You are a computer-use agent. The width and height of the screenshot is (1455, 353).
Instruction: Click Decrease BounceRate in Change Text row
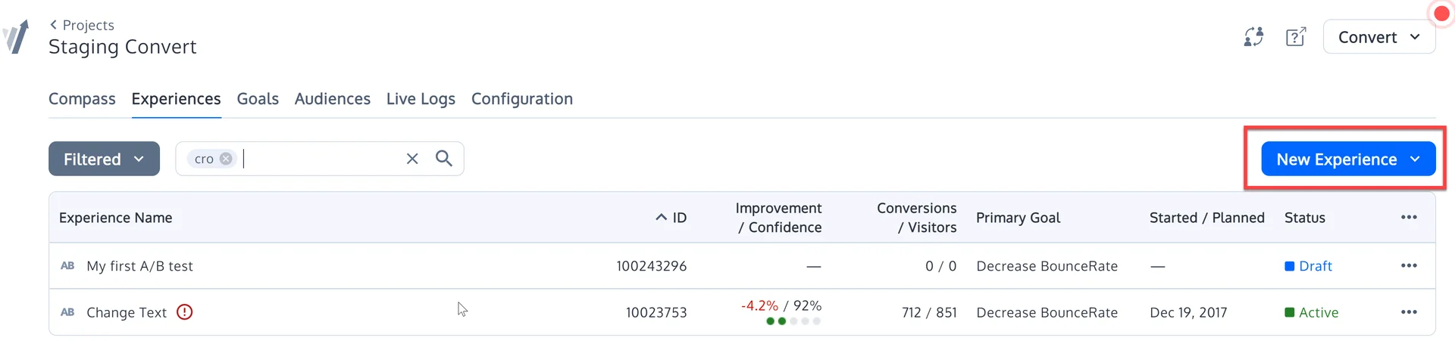point(1047,312)
